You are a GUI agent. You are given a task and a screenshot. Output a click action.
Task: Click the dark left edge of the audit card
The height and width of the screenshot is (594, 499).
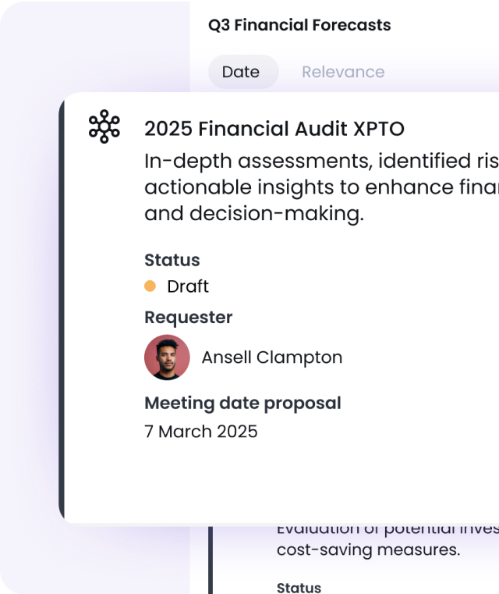click(x=62, y=309)
